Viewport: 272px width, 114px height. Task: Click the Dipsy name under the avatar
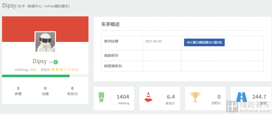(x=40, y=61)
